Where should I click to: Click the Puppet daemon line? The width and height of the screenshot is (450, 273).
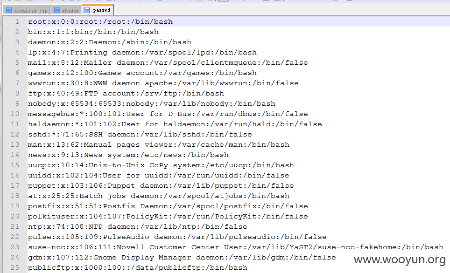coord(161,186)
